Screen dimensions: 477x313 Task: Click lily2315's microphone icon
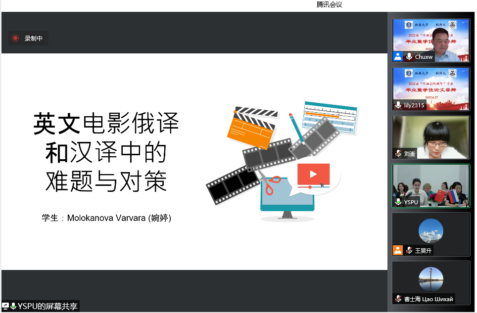(x=398, y=105)
